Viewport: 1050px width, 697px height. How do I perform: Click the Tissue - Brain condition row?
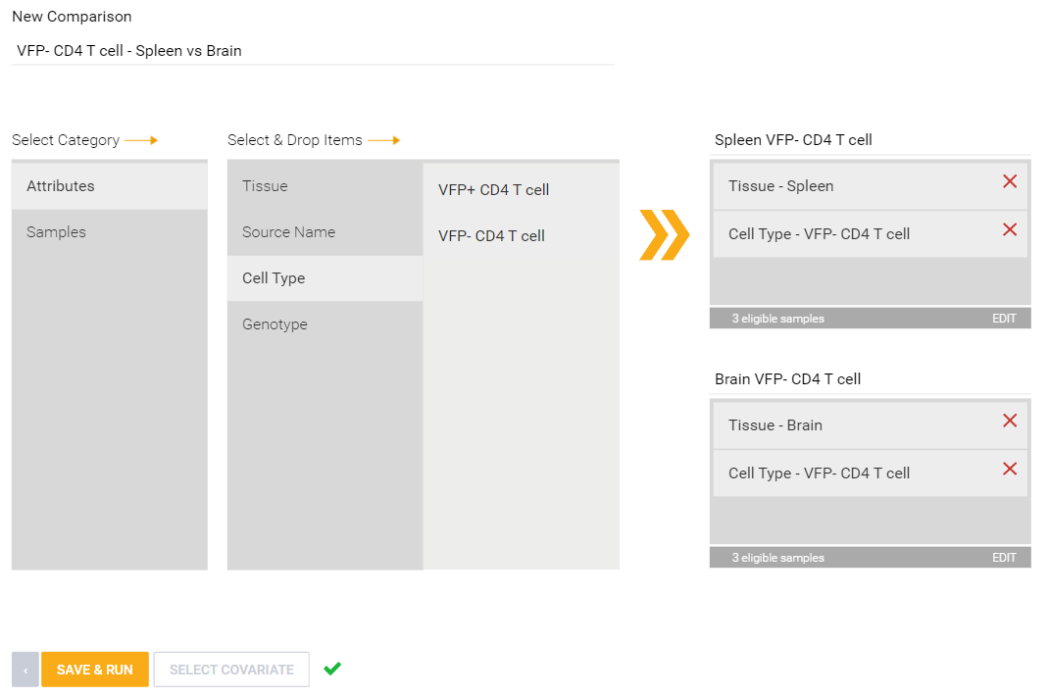(870, 425)
